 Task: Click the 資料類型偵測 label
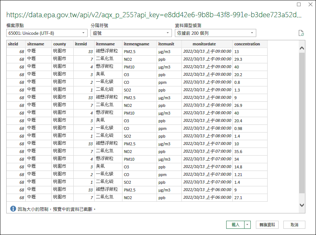coord(188,25)
